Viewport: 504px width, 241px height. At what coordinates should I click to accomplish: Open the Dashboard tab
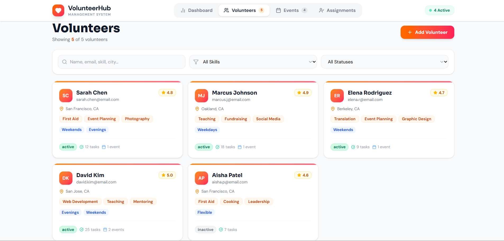(196, 10)
